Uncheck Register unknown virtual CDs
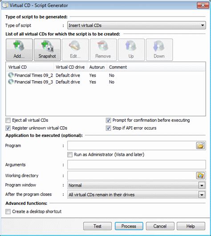 [8, 128]
